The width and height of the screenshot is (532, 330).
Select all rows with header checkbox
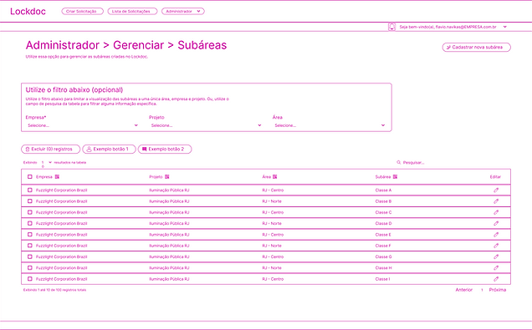[x=30, y=177]
